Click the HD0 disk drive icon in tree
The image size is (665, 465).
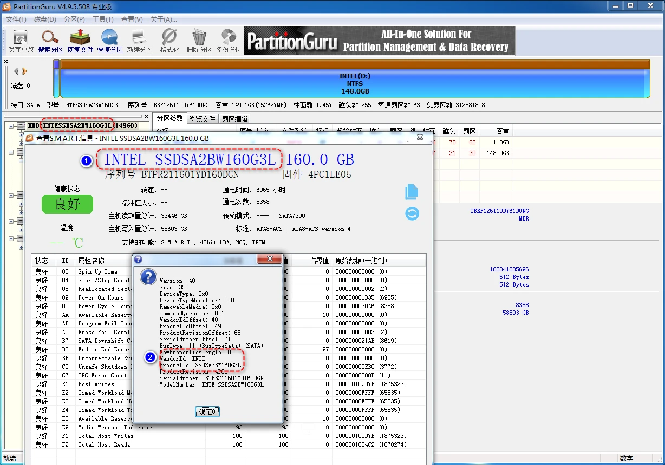21,125
